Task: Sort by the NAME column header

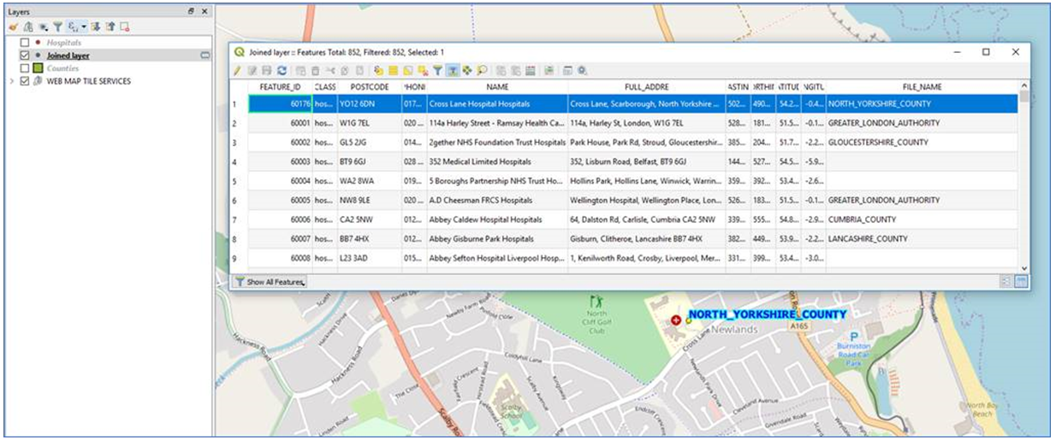Action: (x=497, y=87)
